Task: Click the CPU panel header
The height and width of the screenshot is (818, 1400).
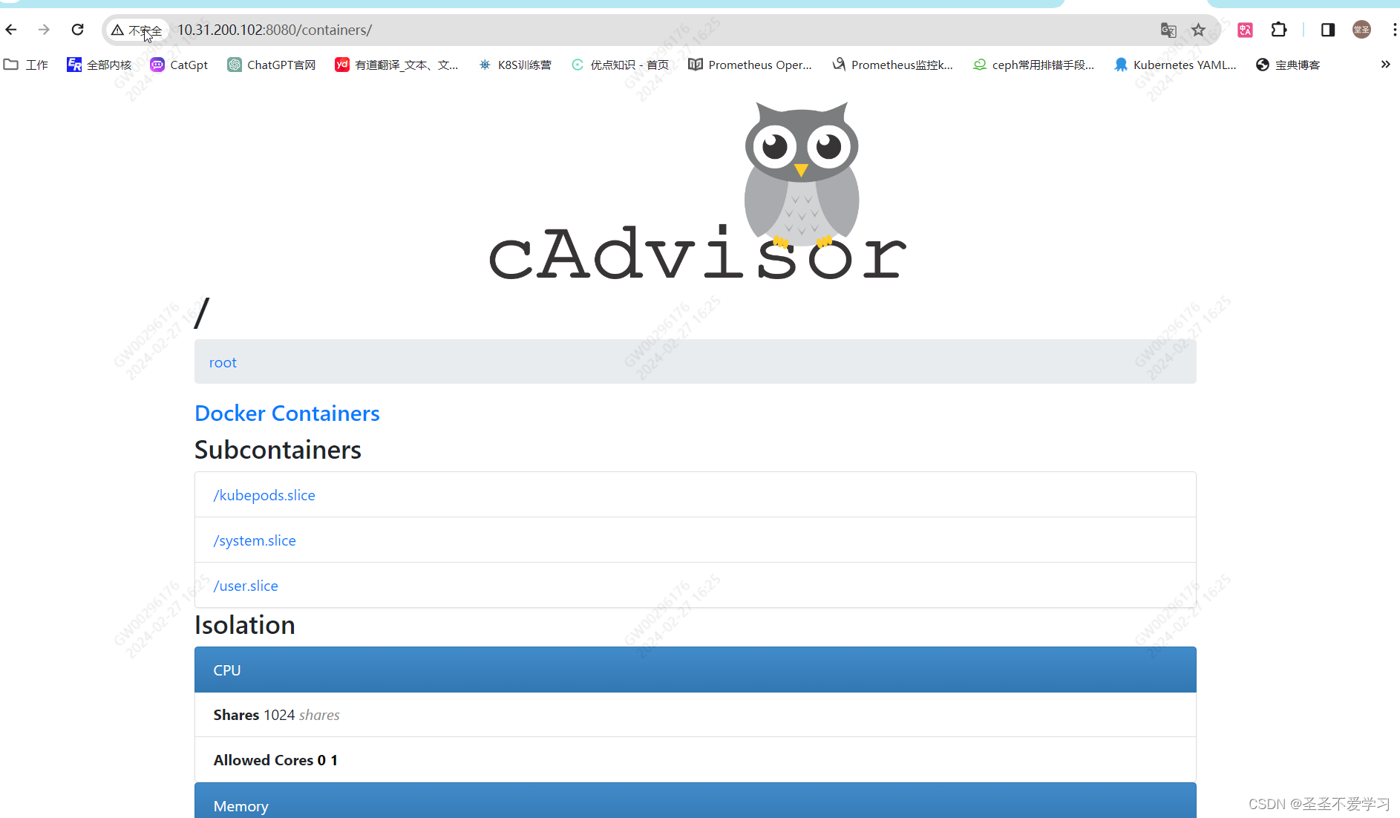Action: [696, 670]
